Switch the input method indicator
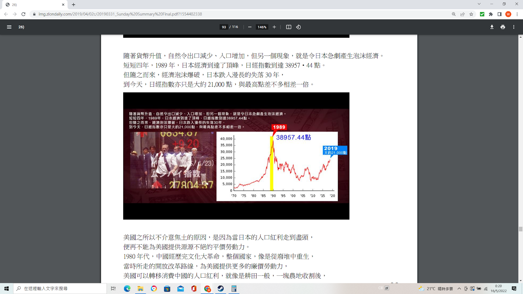Screen dimensions: 523x294 coord(387,288)
